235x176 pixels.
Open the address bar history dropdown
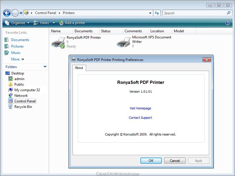tap(150, 13)
